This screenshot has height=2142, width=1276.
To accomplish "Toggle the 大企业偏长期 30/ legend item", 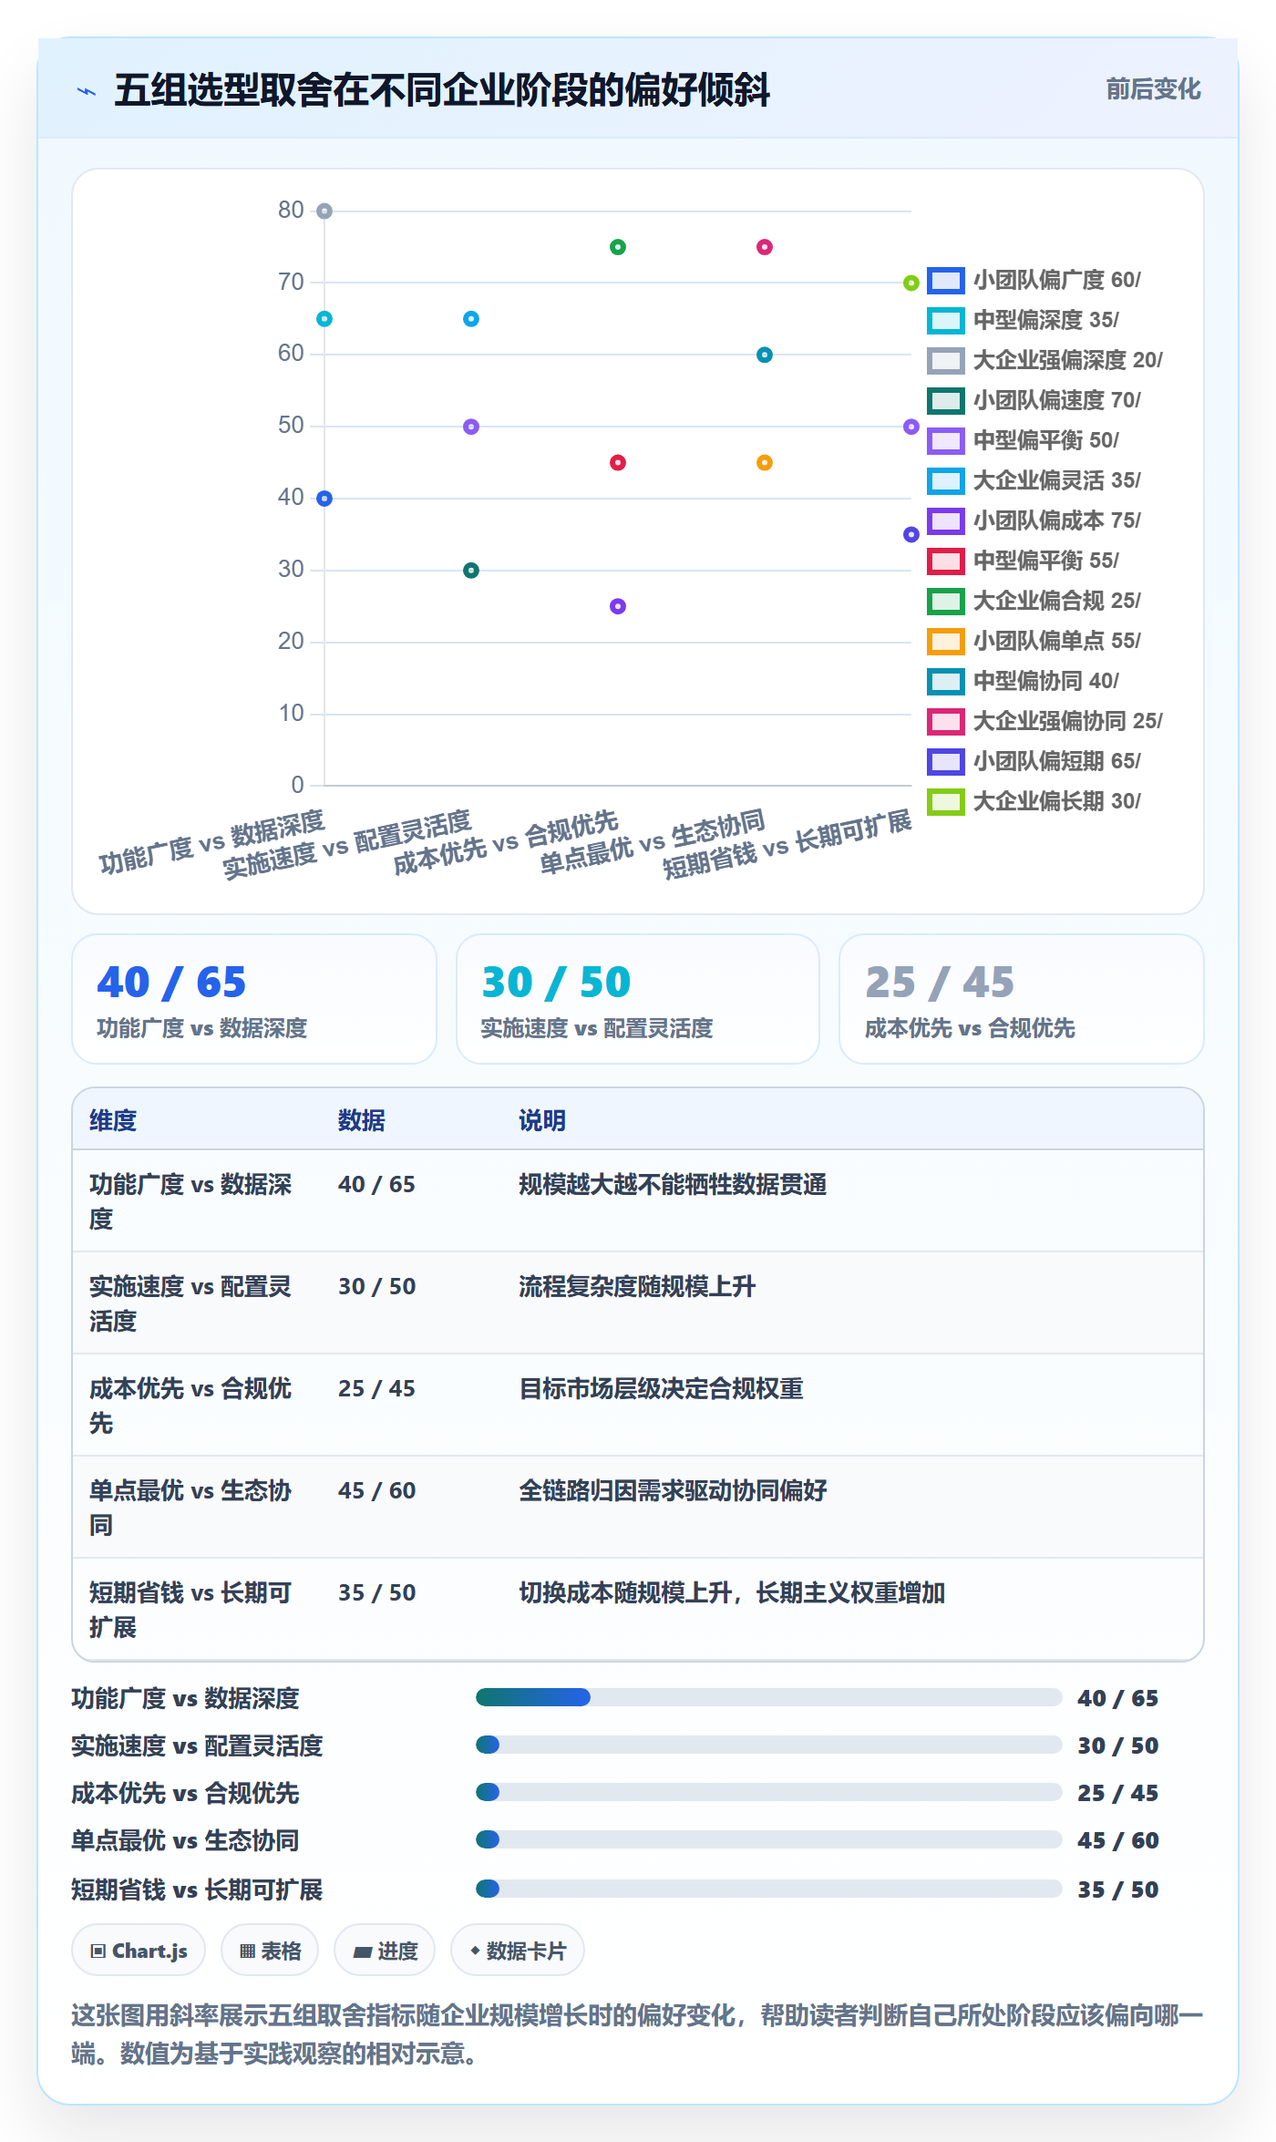I will point(1034,801).
